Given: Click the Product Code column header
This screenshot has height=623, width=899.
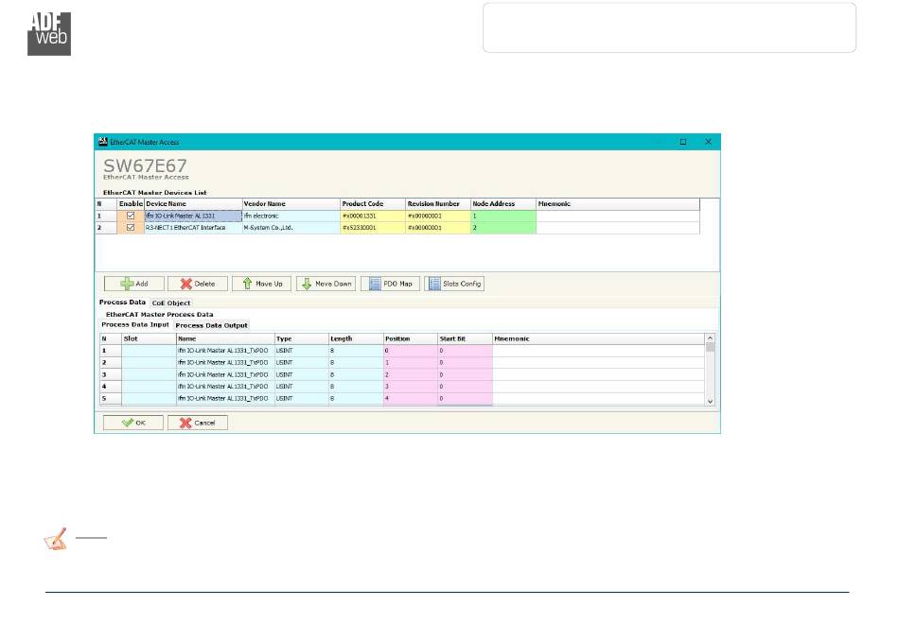Looking at the screenshot, I should click(x=373, y=204).
